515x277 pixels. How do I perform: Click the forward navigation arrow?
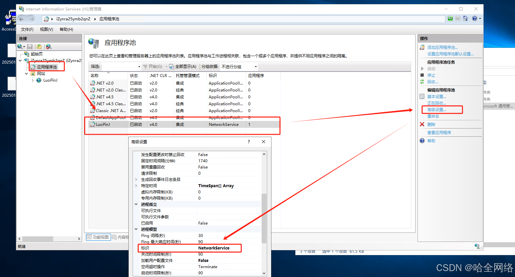(32, 19)
